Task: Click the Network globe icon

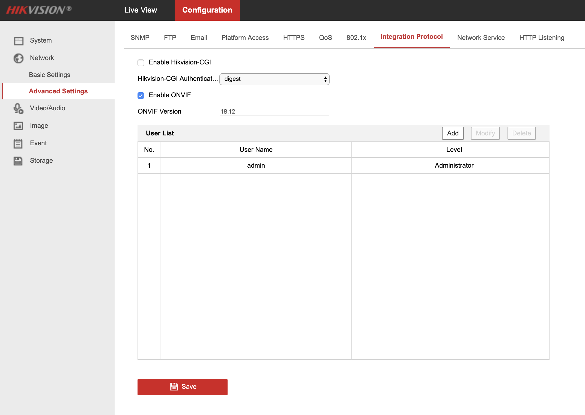Action: [19, 58]
